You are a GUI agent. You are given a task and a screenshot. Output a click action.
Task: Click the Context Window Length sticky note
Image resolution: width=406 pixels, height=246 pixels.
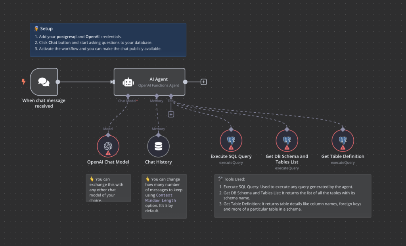(x=164, y=196)
